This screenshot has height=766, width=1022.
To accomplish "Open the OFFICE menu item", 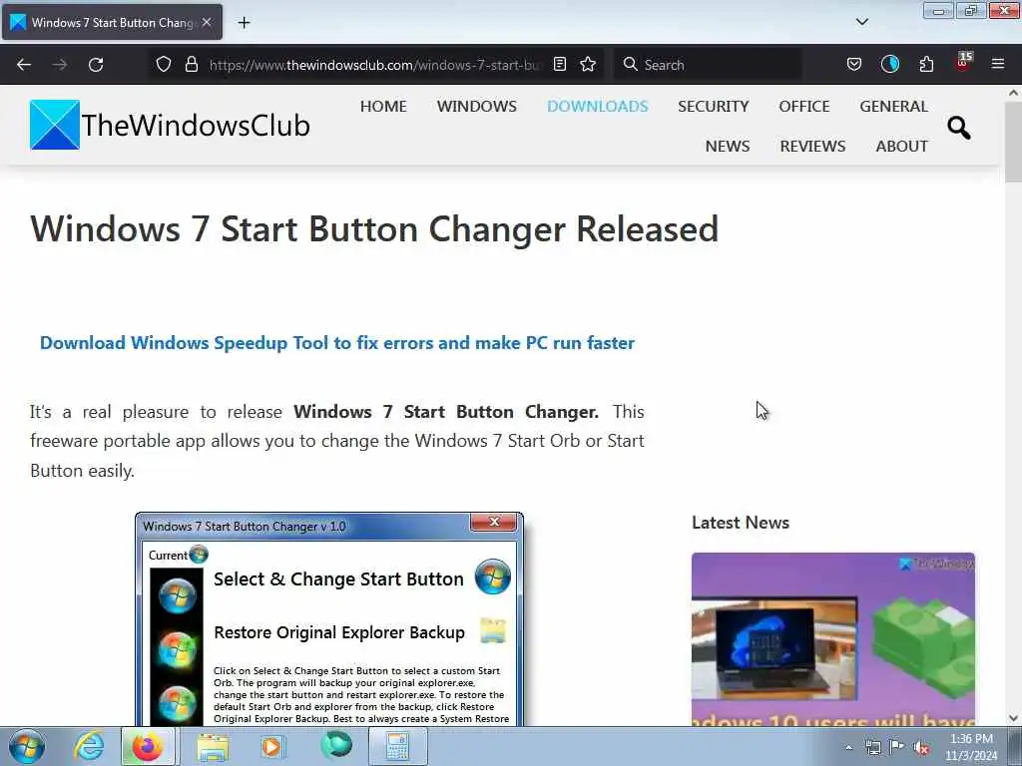I will [804, 106].
